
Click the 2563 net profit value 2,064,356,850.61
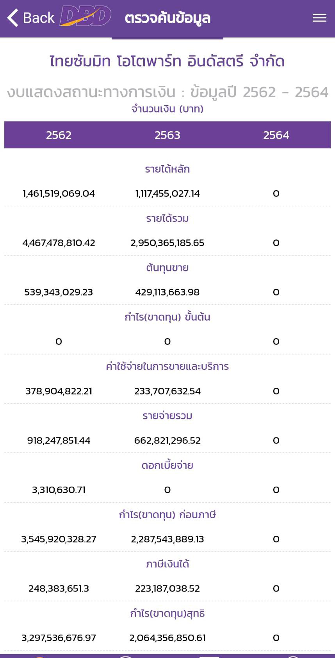tap(167, 638)
